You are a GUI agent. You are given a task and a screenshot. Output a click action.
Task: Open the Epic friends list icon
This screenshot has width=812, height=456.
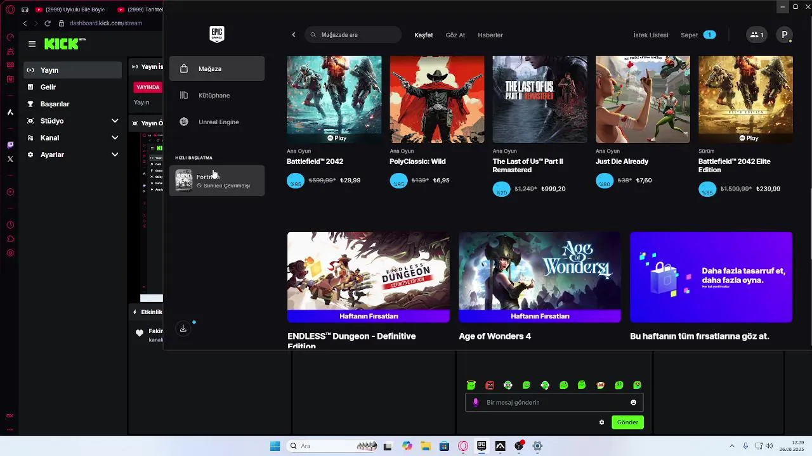[757, 35]
